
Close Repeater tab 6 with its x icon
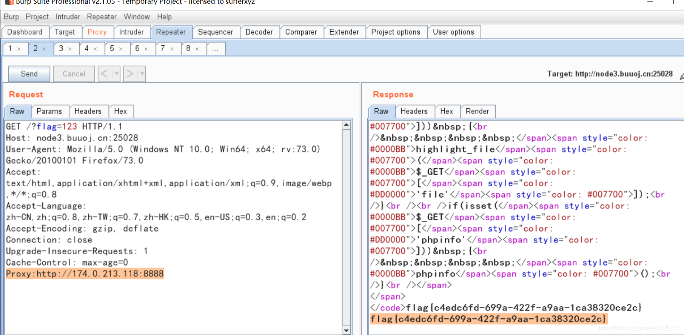[146, 49]
